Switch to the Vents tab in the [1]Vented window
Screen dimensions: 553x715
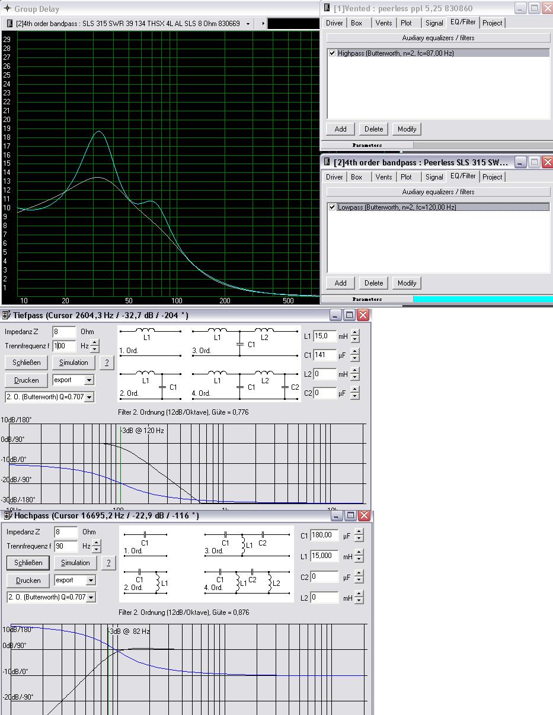(x=383, y=23)
